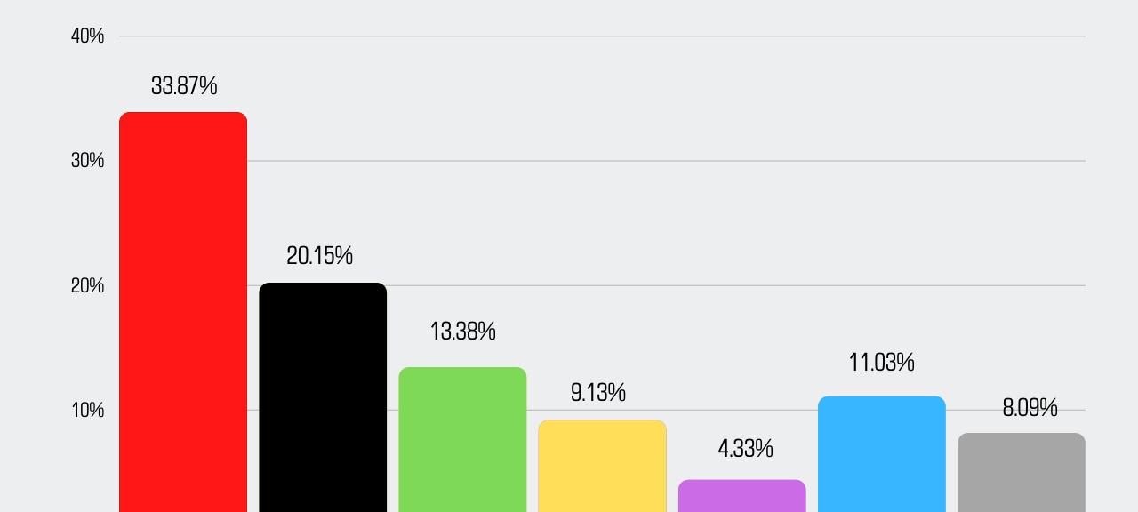The height and width of the screenshot is (512, 1138).
Task: Click the red bar in the chart
Action: coord(183,311)
